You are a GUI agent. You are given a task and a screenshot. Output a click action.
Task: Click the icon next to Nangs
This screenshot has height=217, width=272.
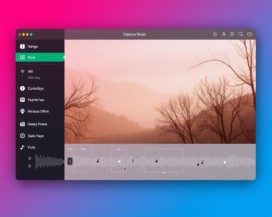coord(22,47)
